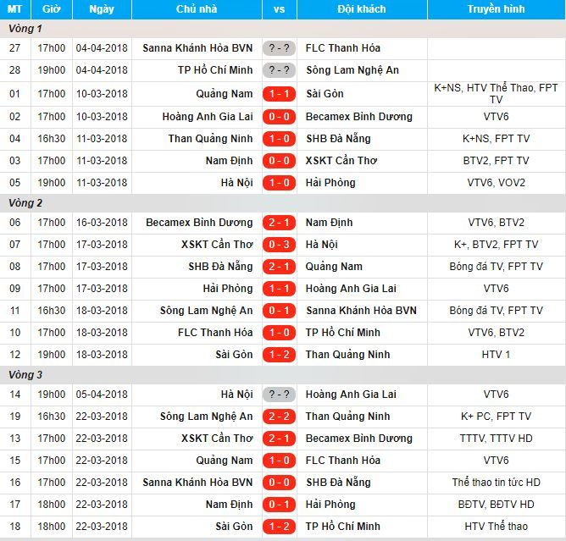Select the 'Vòng 1' section header

point(25,29)
